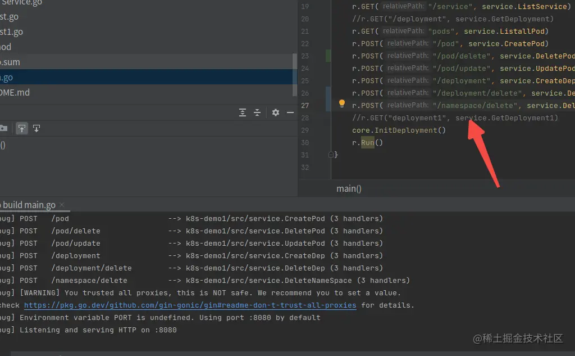Select the 'od' item in project tree

(6, 47)
